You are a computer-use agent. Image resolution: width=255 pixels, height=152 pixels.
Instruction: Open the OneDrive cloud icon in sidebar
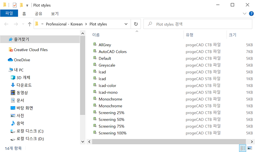point(10,60)
